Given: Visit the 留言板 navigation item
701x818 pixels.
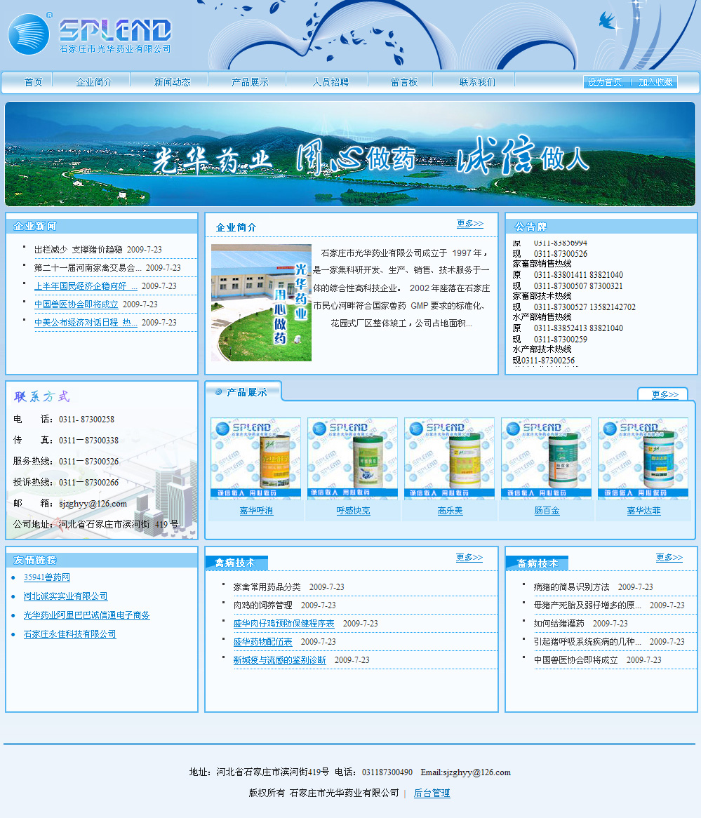Looking at the screenshot, I should click(404, 82).
